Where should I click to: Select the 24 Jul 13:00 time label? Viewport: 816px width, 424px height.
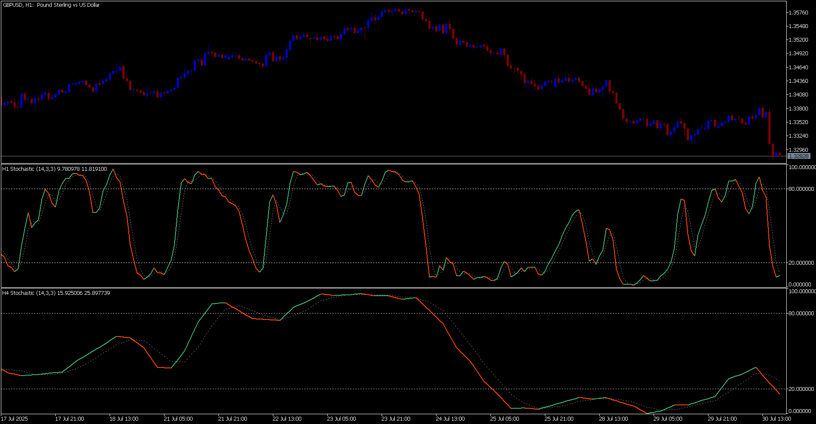tap(450, 419)
